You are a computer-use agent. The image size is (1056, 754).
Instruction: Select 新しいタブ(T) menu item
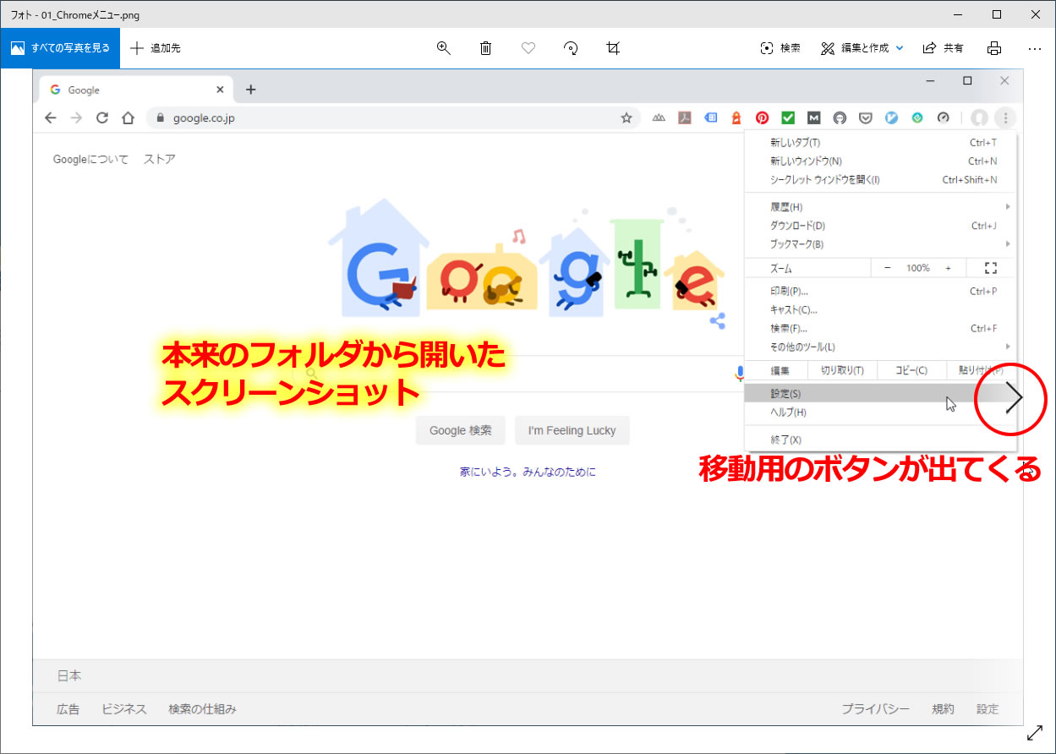881,143
